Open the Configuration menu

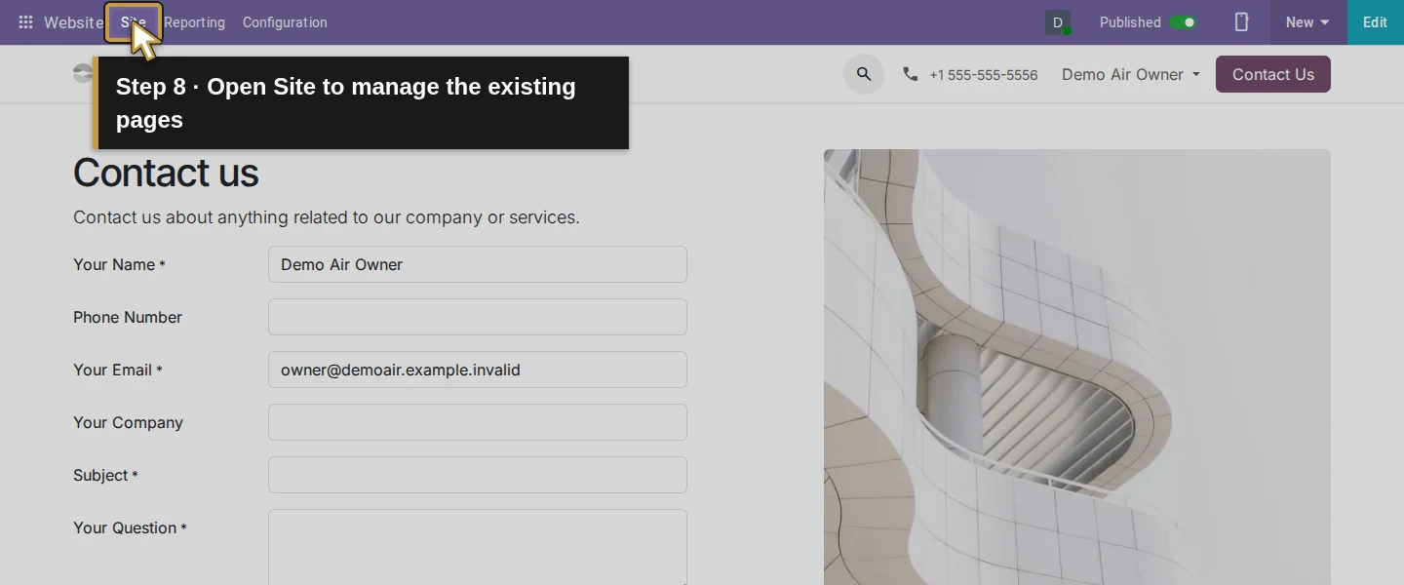285,22
